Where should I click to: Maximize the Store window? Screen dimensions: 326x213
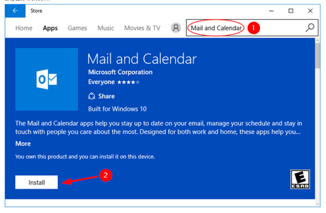click(291, 11)
